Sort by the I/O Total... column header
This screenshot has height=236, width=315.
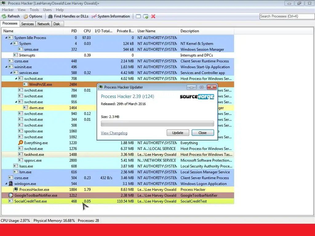[x=103, y=31]
